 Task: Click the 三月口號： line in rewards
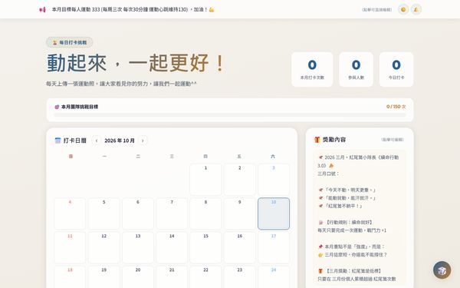(x=328, y=174)
